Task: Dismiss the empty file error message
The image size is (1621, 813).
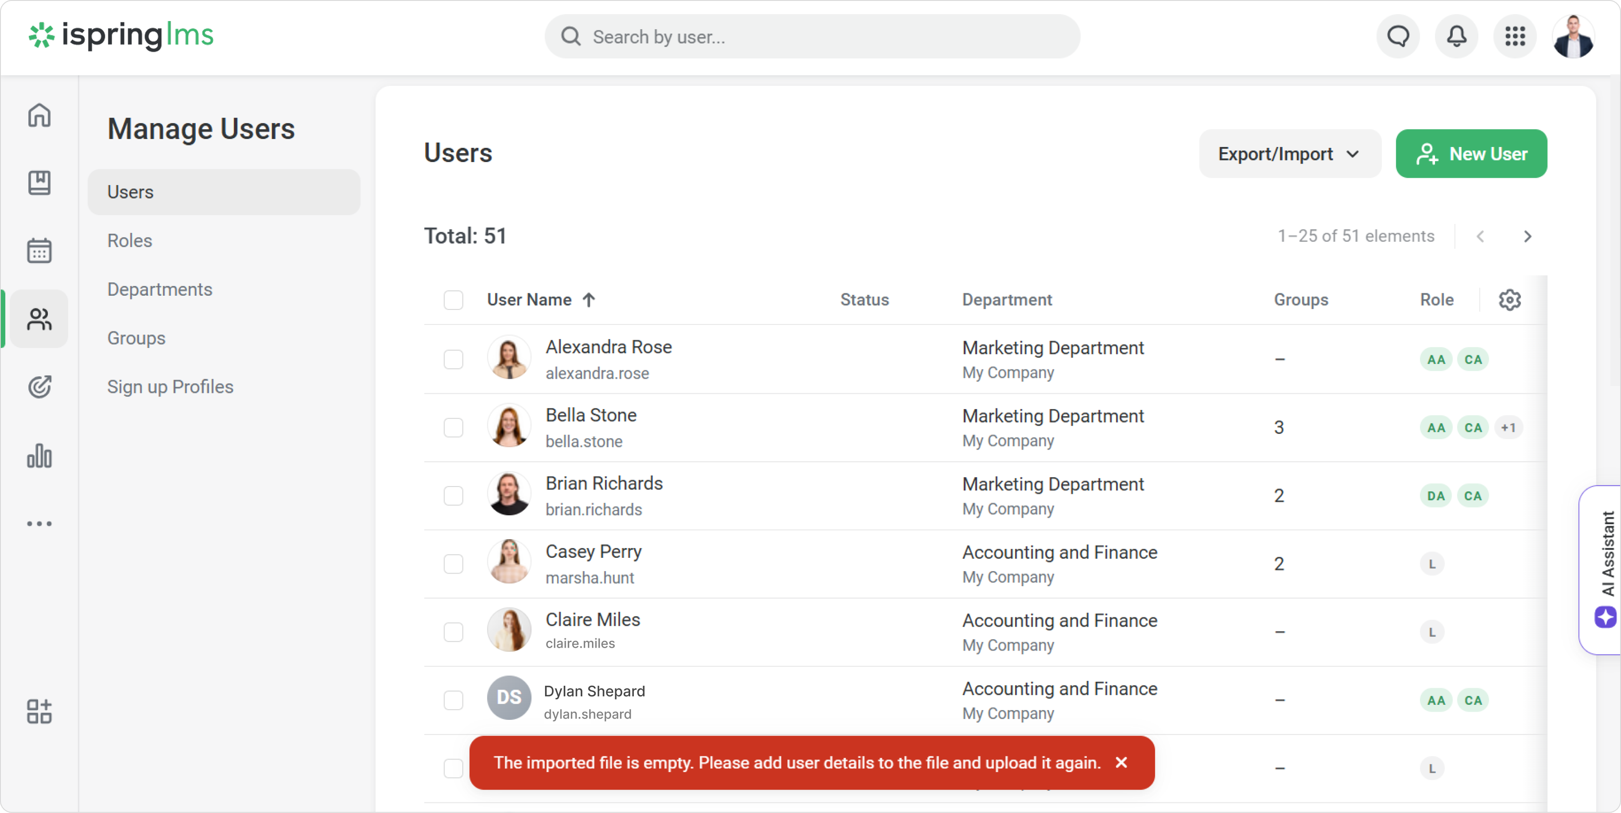Action: (x=1121, y=762)
